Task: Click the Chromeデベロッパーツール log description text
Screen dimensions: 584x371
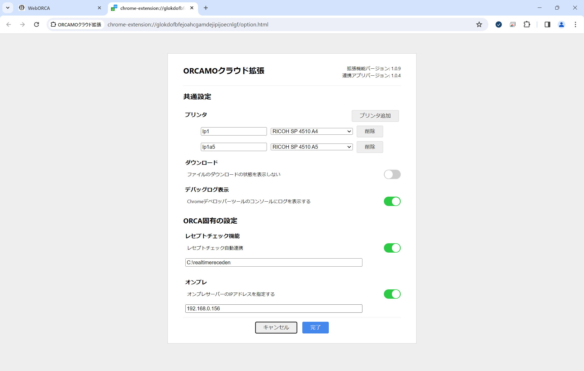Action: pos(249,201)
